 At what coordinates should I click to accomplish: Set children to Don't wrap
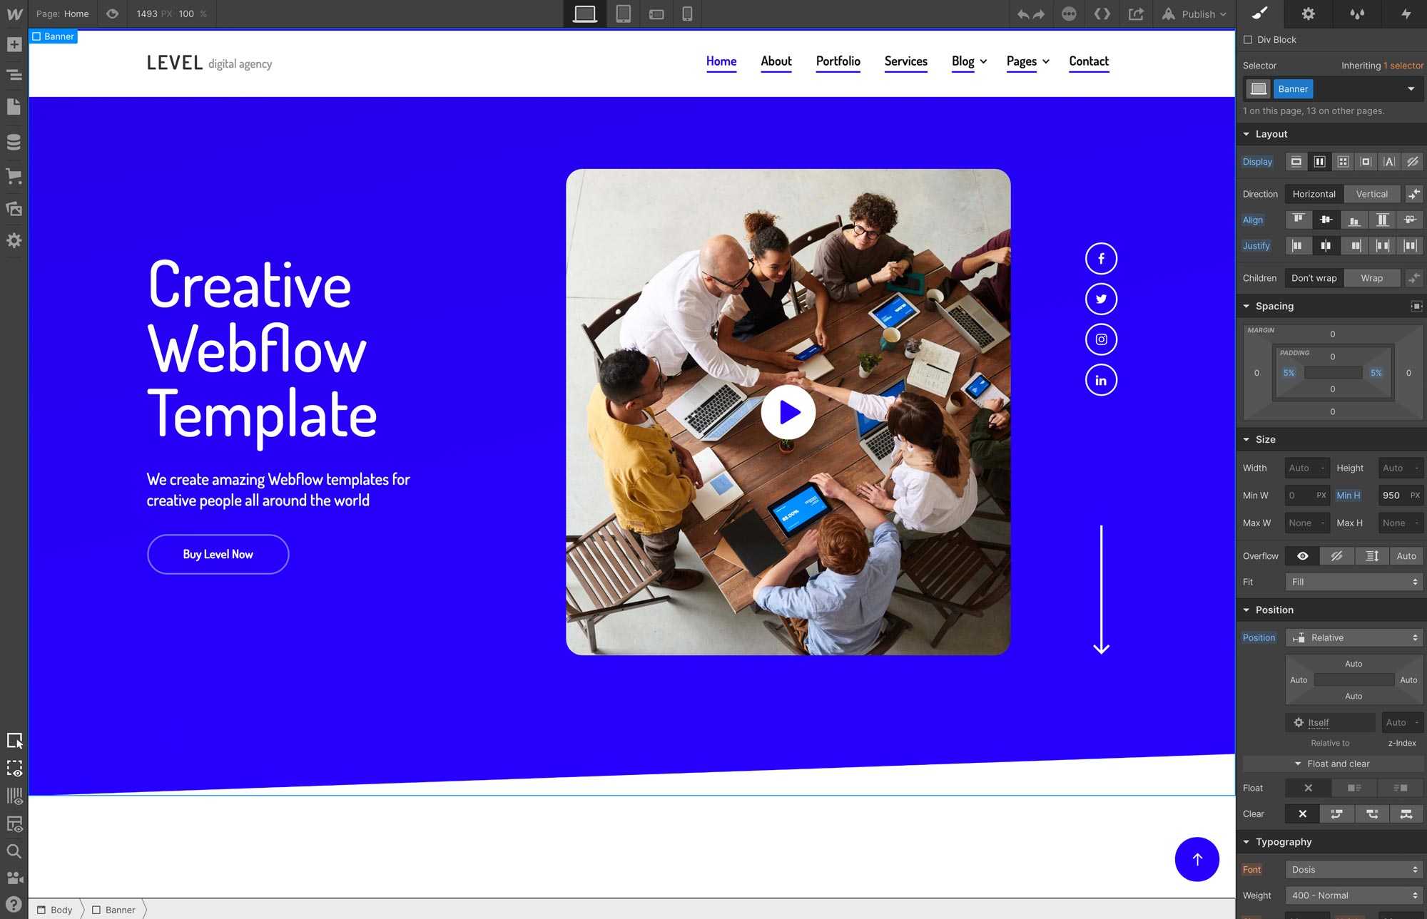(1314, 278)
